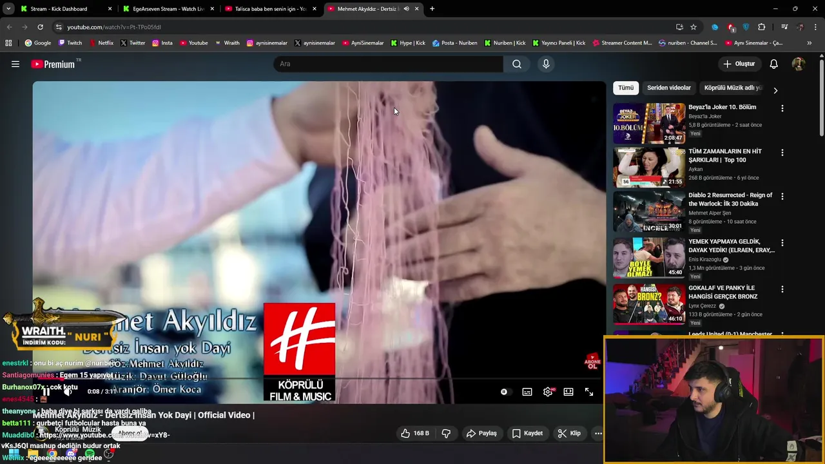Open the YouTube guide hamburger menu
This screenshot has height=464, width=825.
(15, 64)
